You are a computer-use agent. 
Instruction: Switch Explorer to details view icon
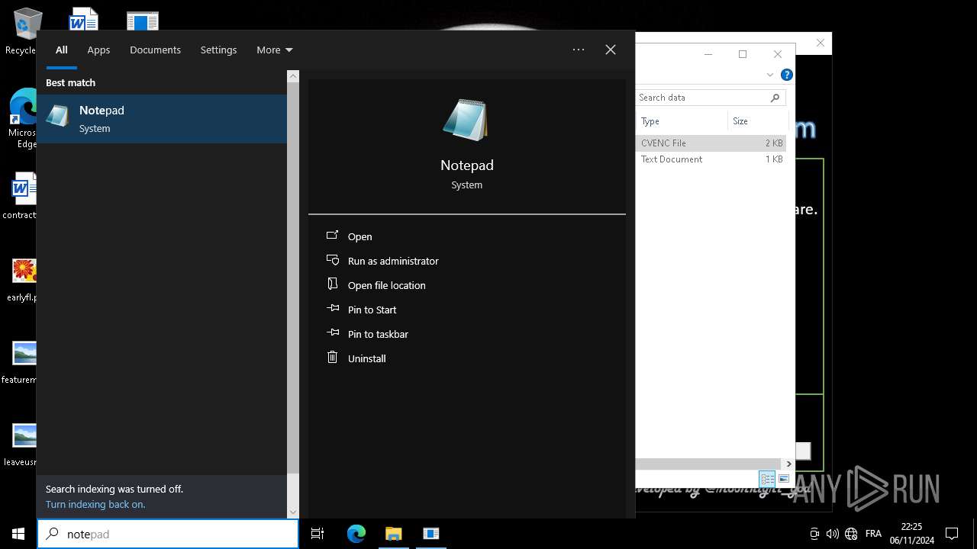(767, 479)
